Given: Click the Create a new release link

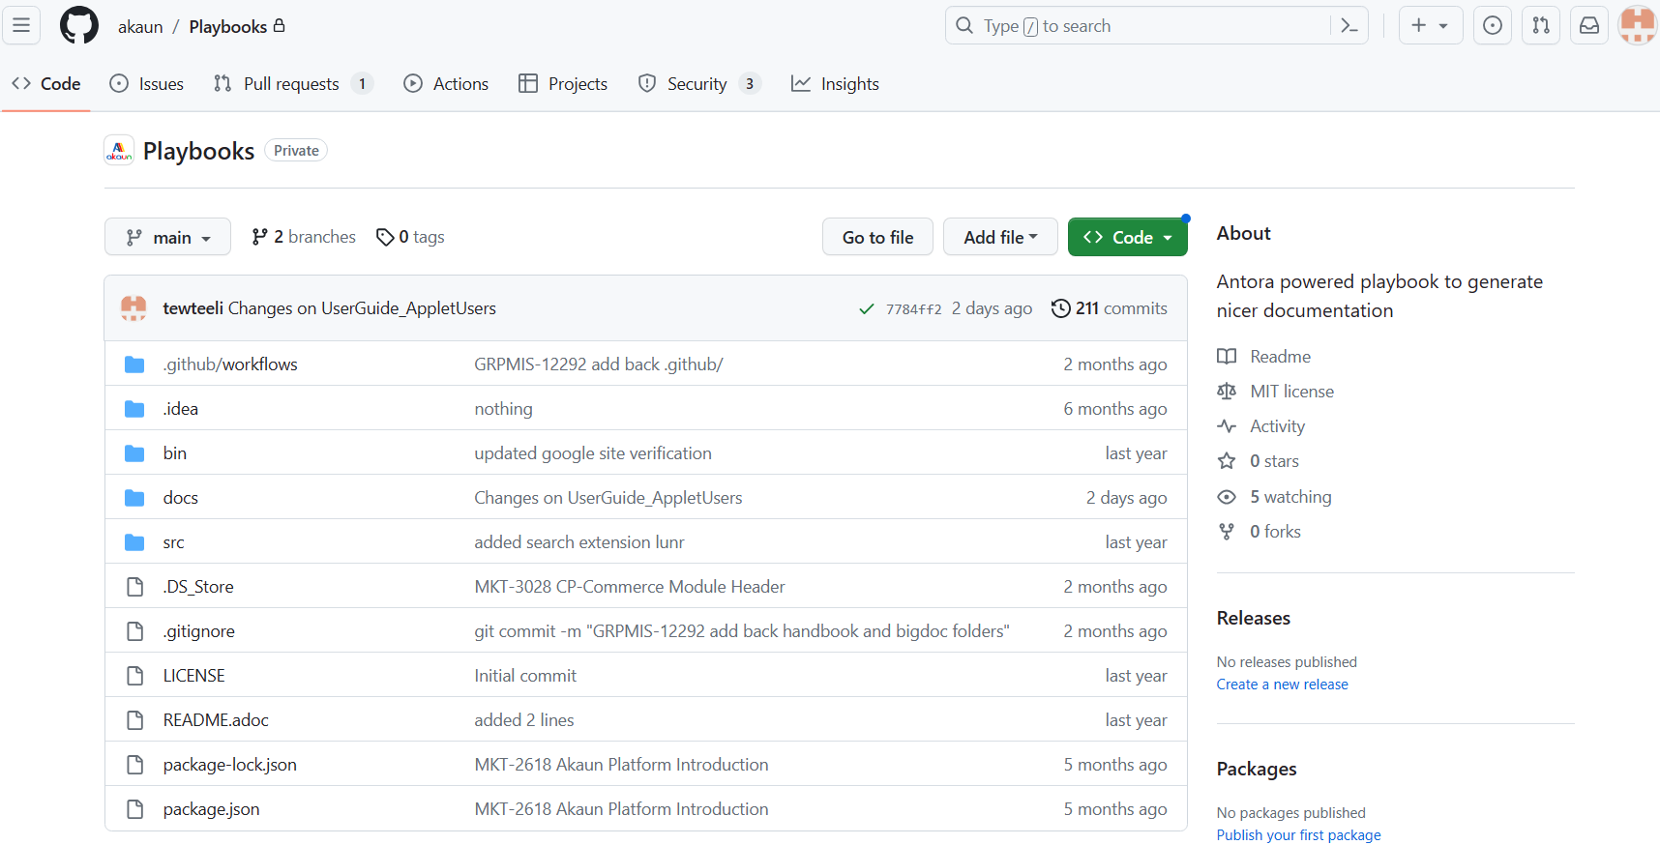Looking at the screenshot, I should point(1282,685).
